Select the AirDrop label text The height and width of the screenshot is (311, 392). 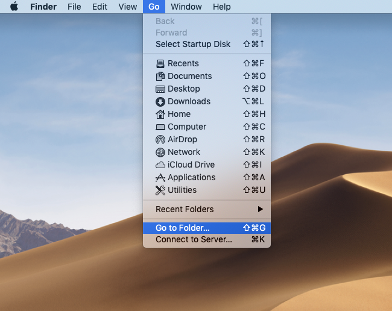[x=182, y=139]
